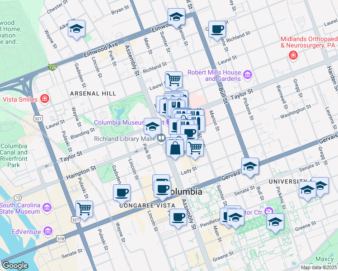Click the camera pin near Pickens St
The image size is (338, 271).
point(268,211)
